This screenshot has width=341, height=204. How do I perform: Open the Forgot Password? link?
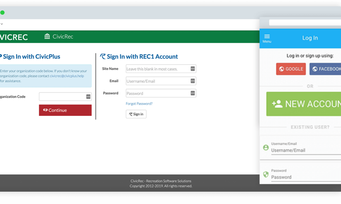point(139,104)
